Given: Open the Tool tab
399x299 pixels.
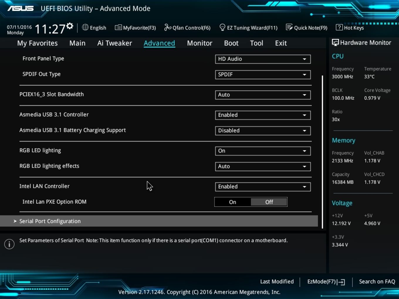Looking at the screenshot, I should [x=256, y=43].
